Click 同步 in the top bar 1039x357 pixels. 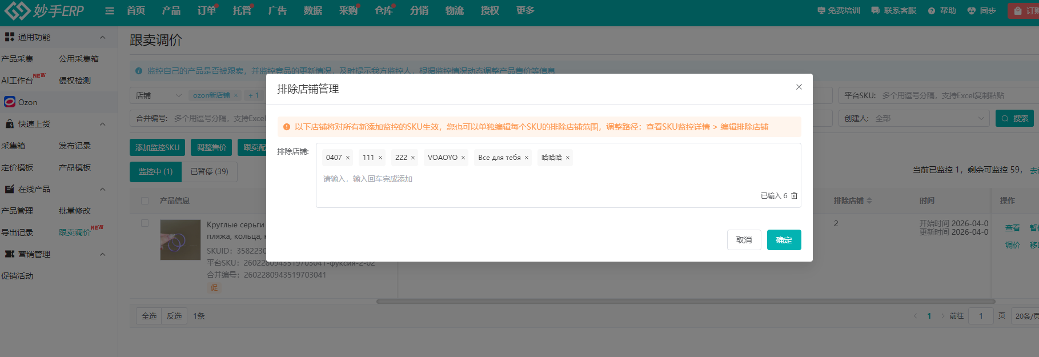(982, 10)
